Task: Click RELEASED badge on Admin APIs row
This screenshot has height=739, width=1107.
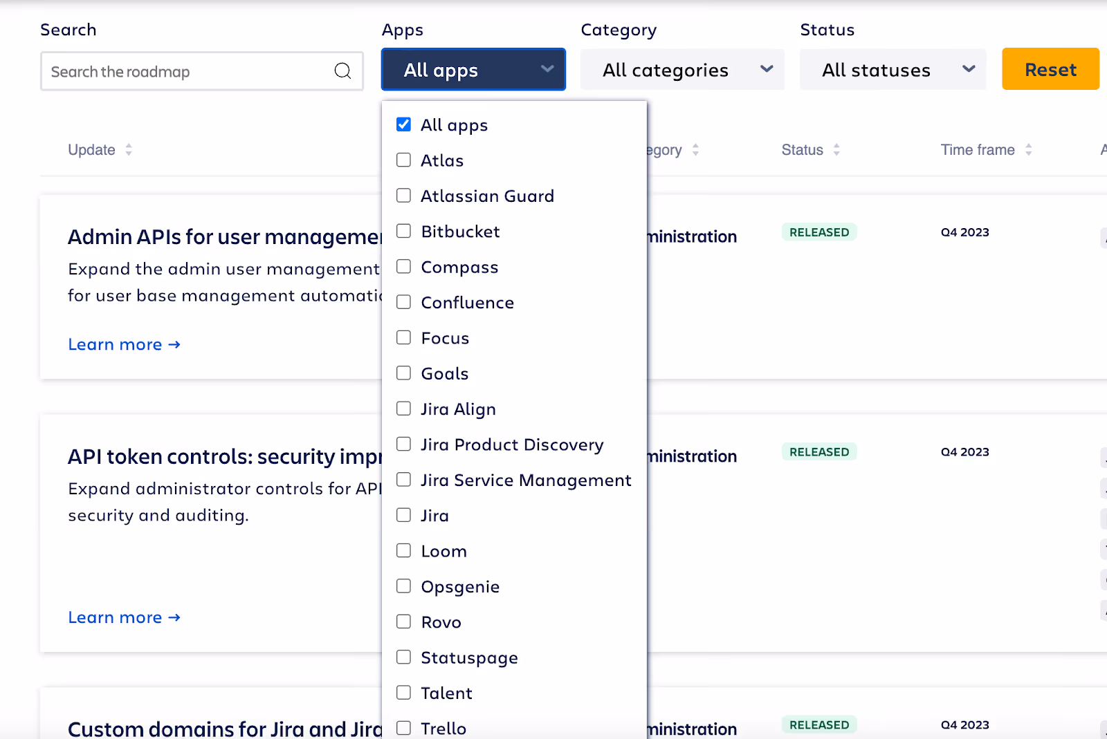Action: [819, 232]
